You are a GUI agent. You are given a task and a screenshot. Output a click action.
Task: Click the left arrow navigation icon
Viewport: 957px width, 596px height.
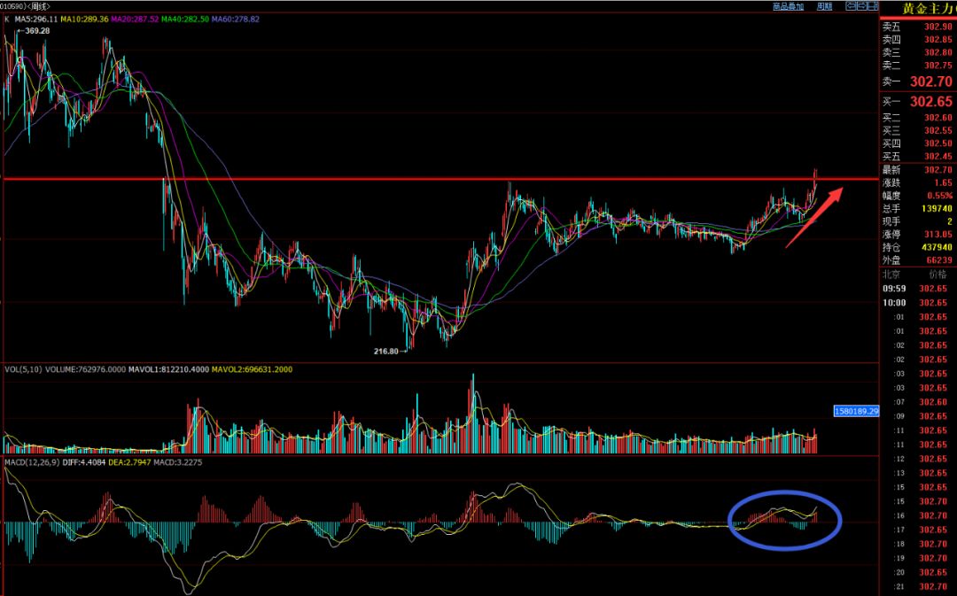coord(851,6)
